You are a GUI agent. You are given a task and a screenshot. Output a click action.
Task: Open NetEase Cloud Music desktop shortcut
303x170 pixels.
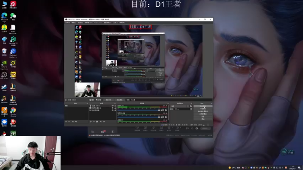(13, 5)
